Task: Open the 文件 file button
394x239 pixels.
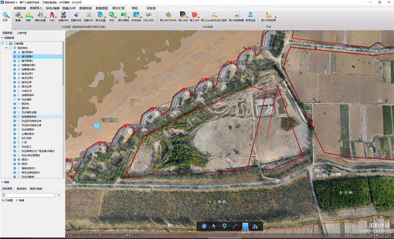Action: coord(5,16)
